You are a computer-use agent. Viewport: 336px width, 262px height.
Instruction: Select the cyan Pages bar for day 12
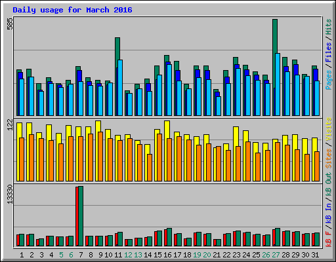coord(130,104)
